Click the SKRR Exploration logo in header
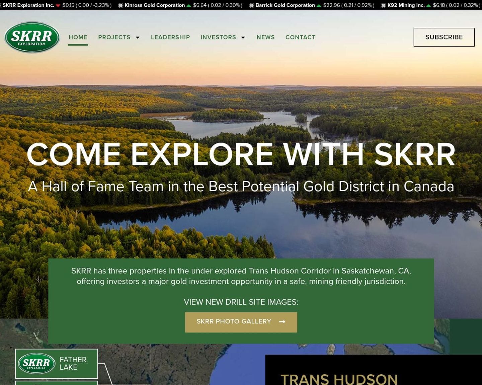 pos(32,37)
